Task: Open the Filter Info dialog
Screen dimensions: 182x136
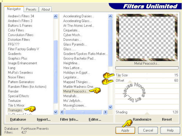Action: pyautogui.click(x=69, y=119)
